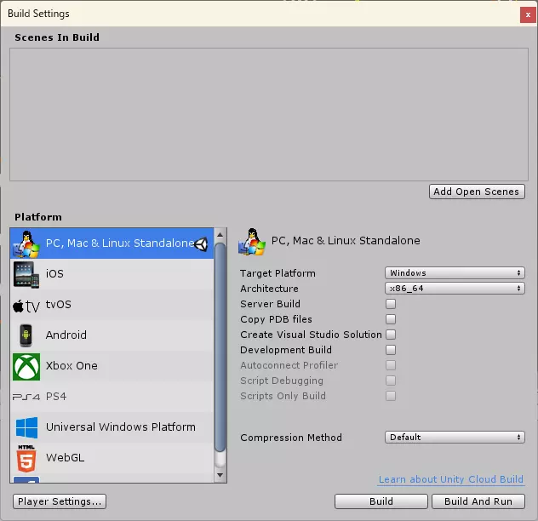Open Architecture dropdown showing x86_64
Screen dimensions: 538x521
pyautogui.click(x=455, y=289)
